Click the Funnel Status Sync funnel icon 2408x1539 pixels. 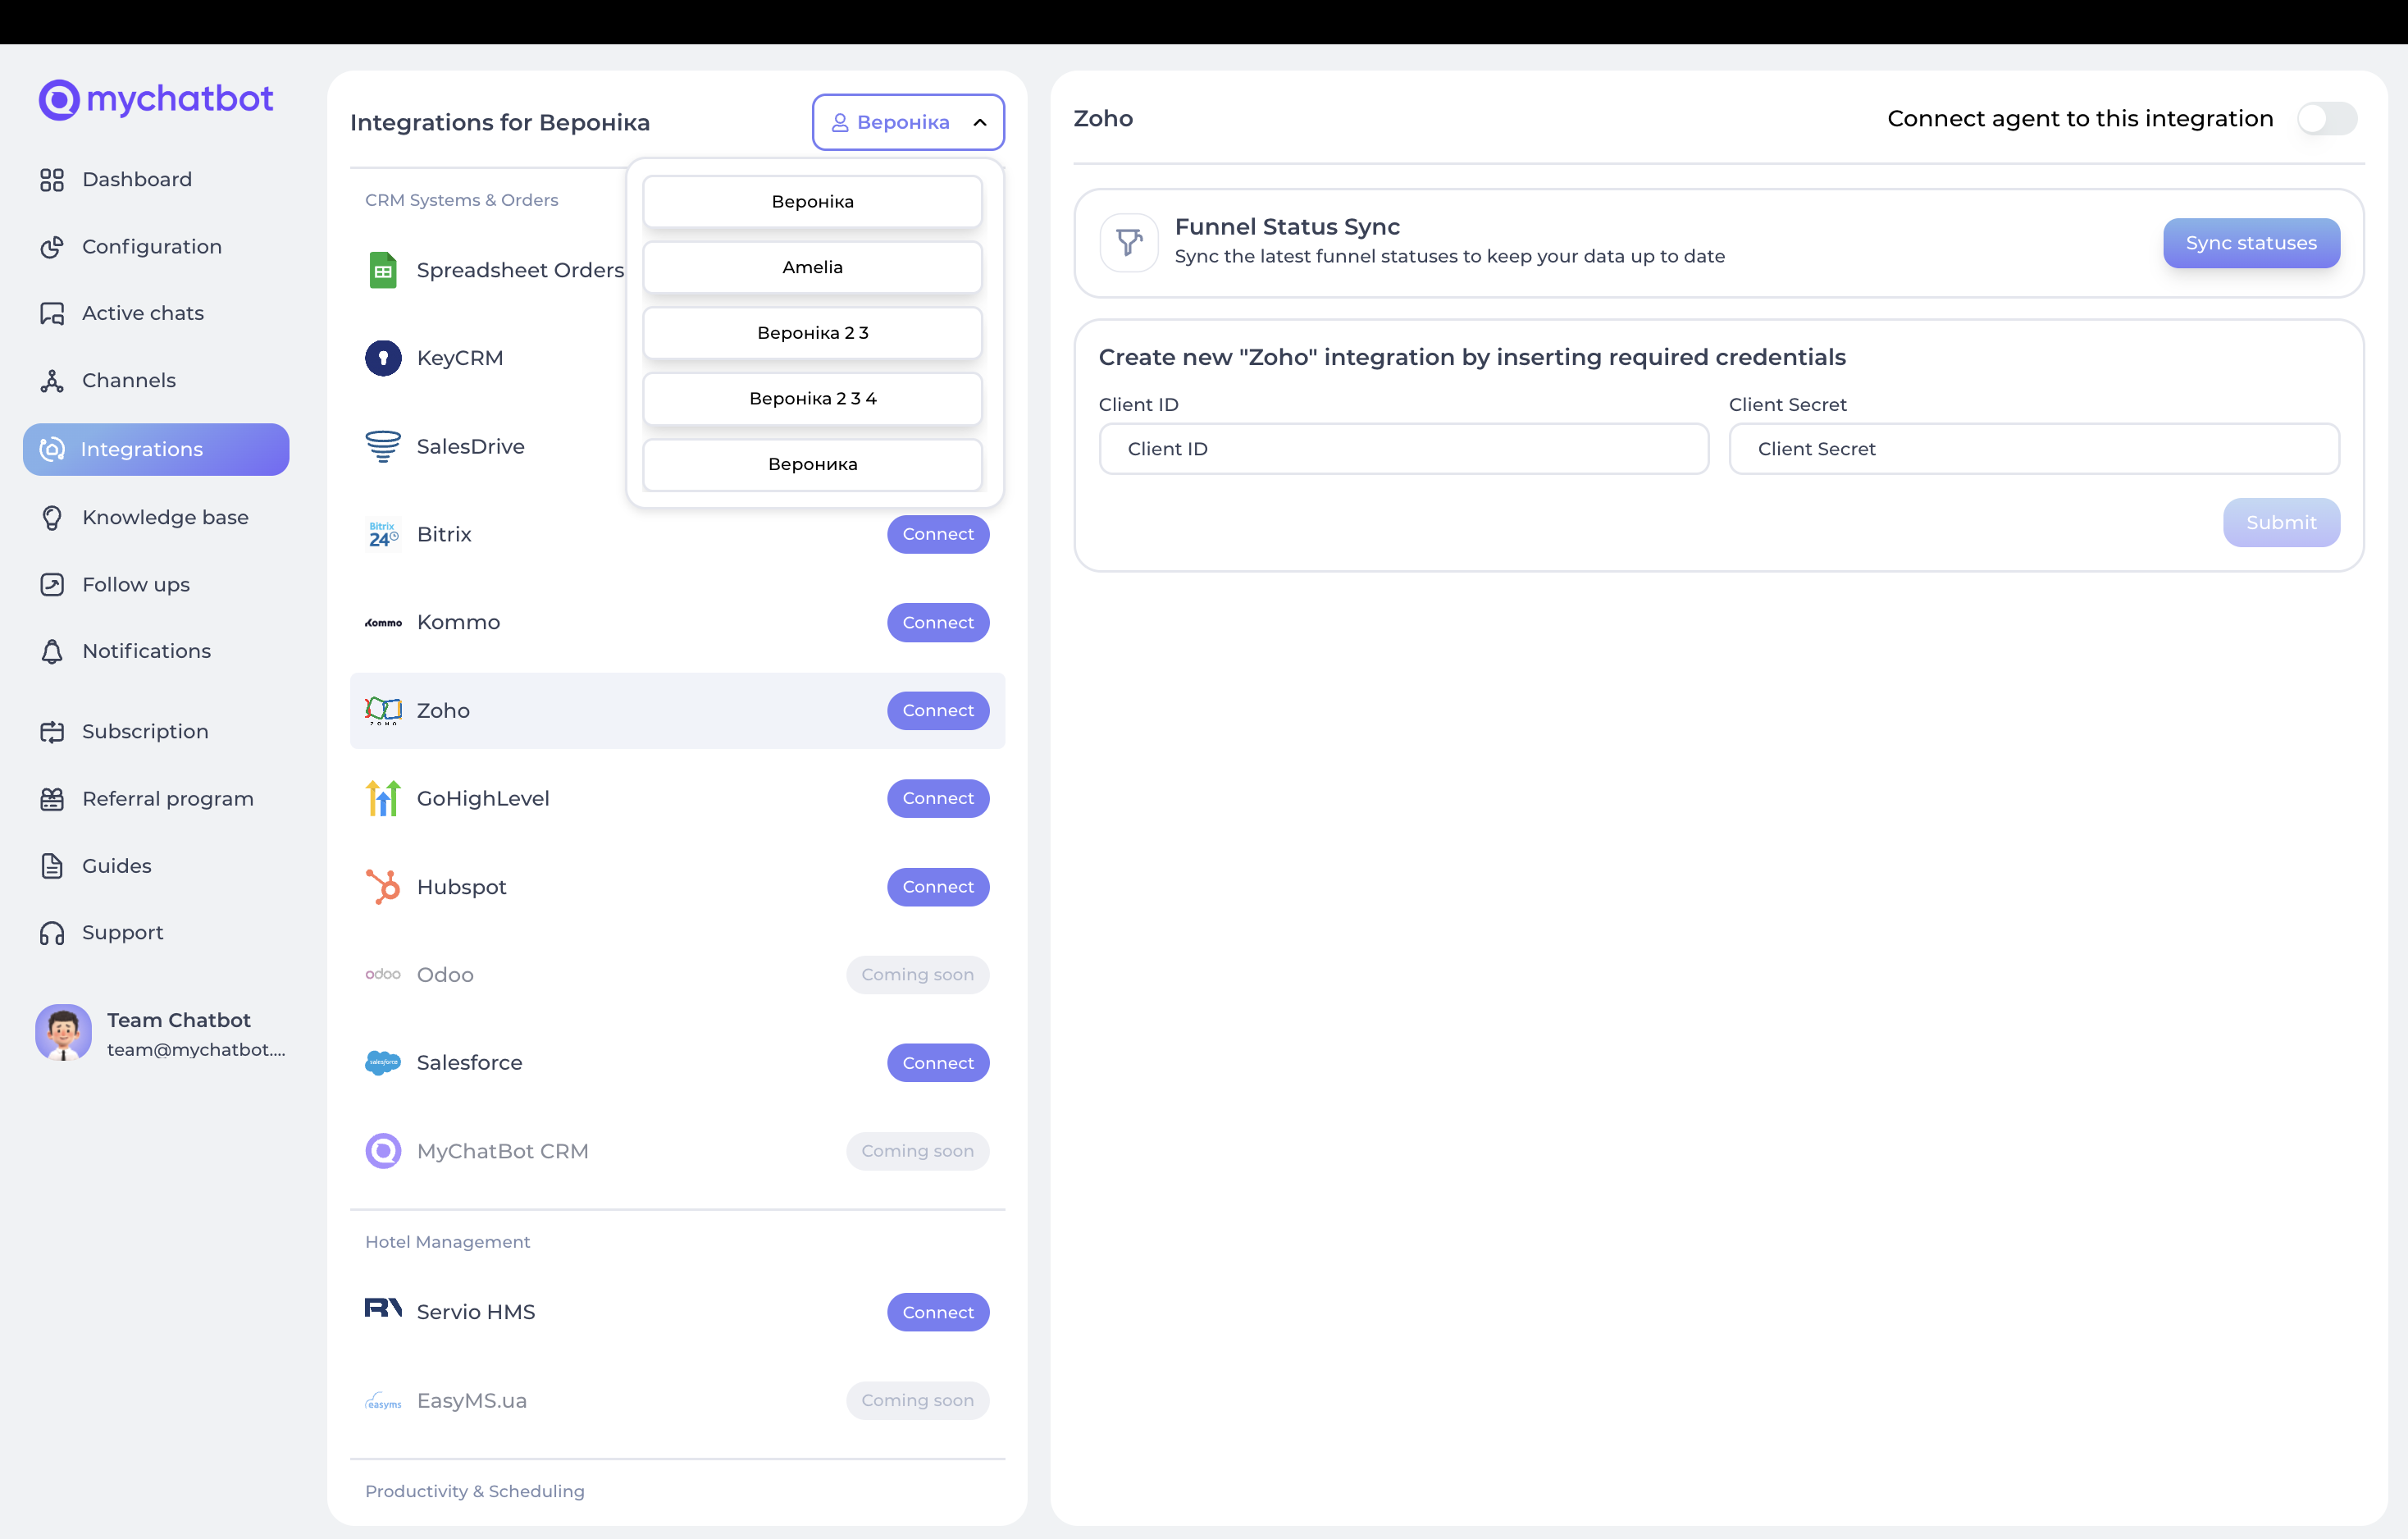click(1129, 242)
